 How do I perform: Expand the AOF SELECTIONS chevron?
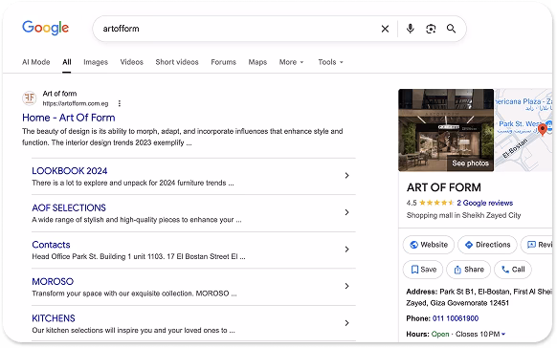pos(347,212)
